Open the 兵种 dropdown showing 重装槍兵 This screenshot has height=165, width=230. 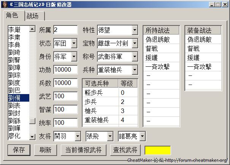[x=135, y=70]
